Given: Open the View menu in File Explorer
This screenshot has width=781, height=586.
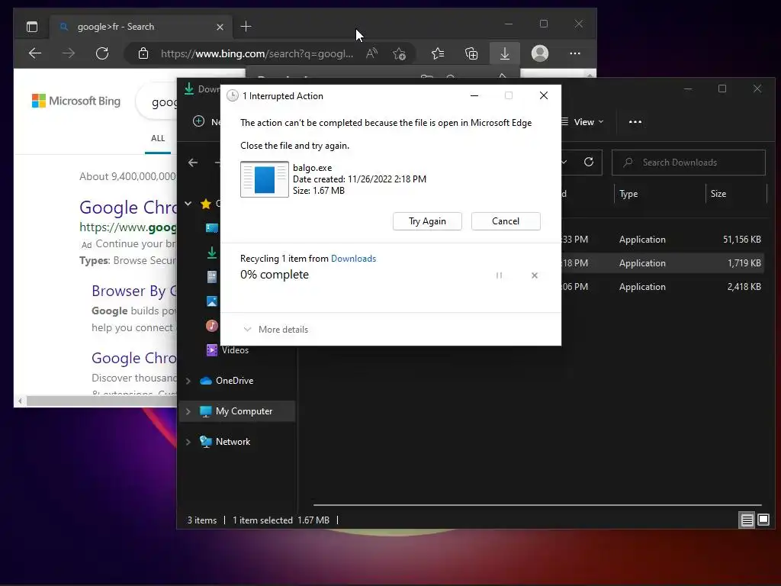Looking at the screenshot, I should [x=582, y=122].
